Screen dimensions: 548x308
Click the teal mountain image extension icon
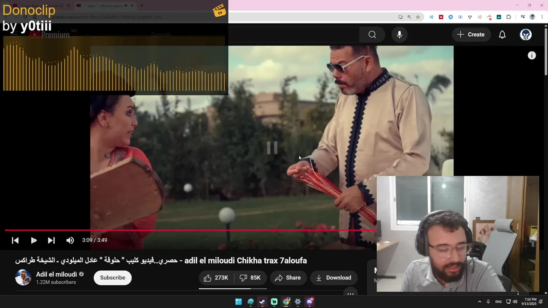(x=499, y=17)
